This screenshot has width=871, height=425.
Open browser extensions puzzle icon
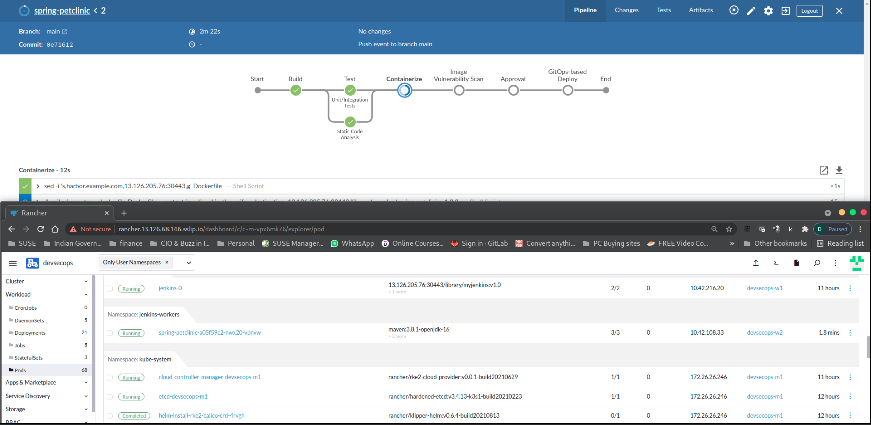(x=805, y=229)
